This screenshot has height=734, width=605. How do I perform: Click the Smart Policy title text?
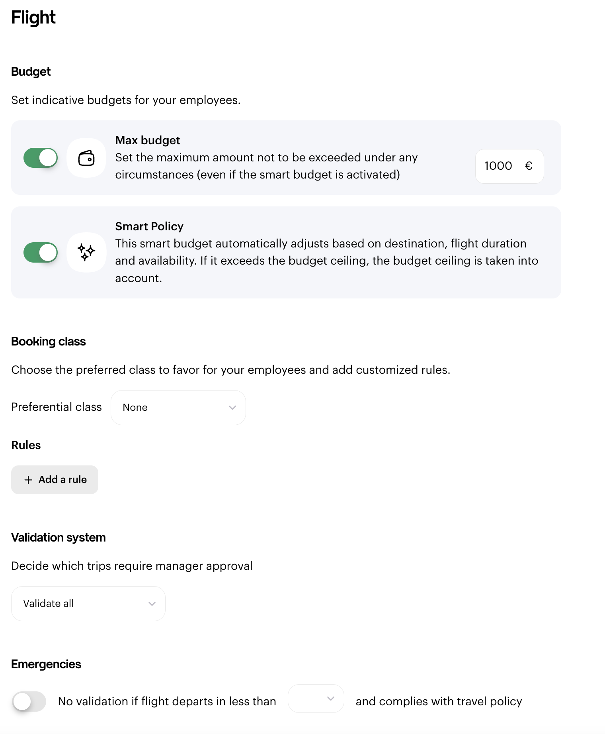149,226
